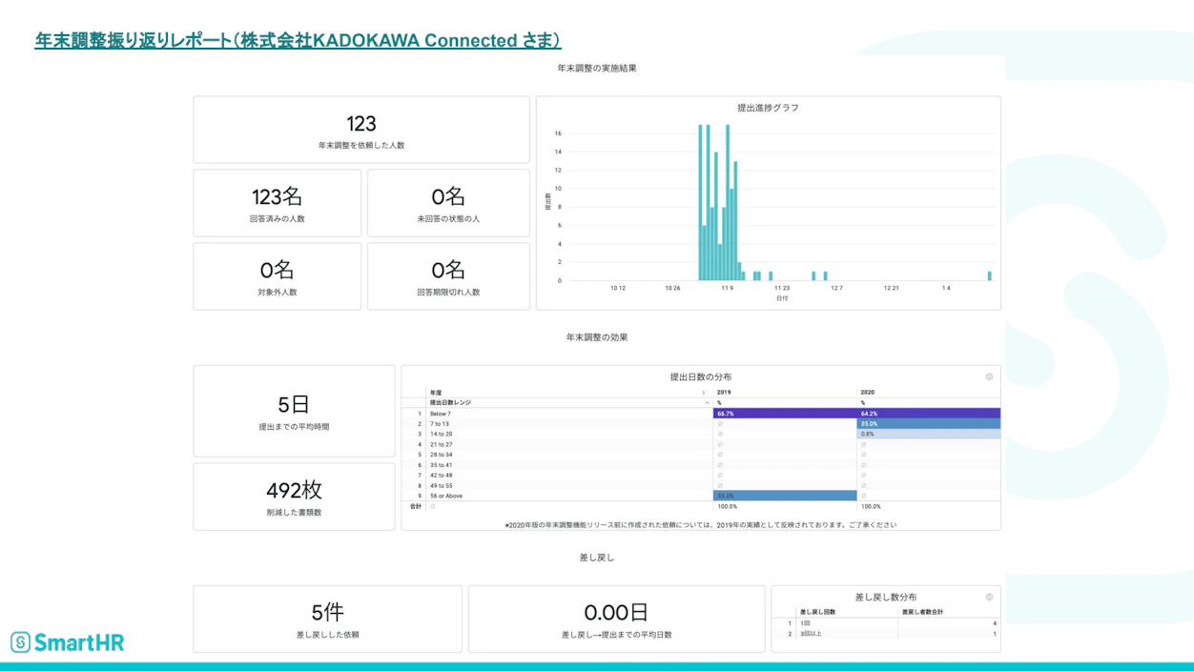Viewport: 1194px width, 671px height.
Task: Click the 提出進捗グラフ chart title
Action: (x=770, y=108)
